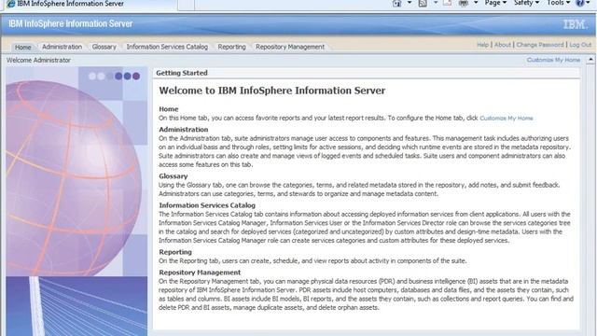Screen dimensions: 597x336
Task: Click the printer icon
Action: tap(464, 3)
